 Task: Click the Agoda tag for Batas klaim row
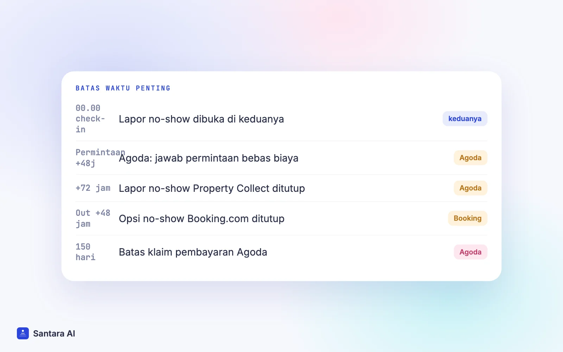(470, 252)
